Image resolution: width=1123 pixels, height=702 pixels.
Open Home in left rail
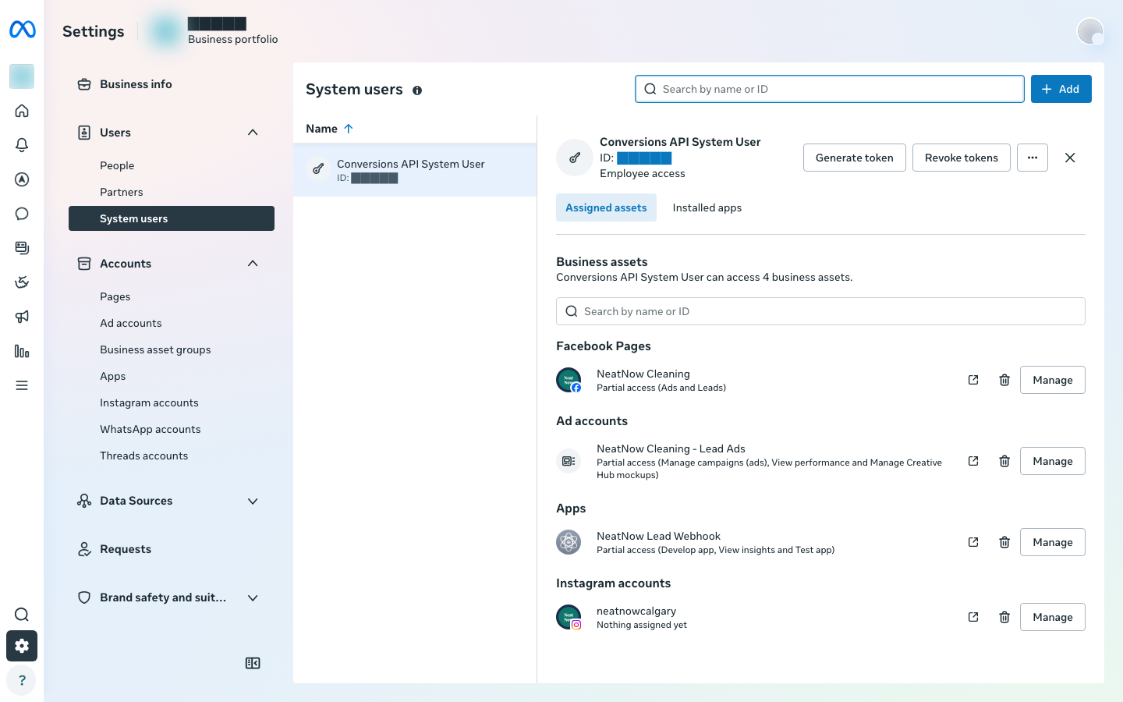click(x=22, y=111)
